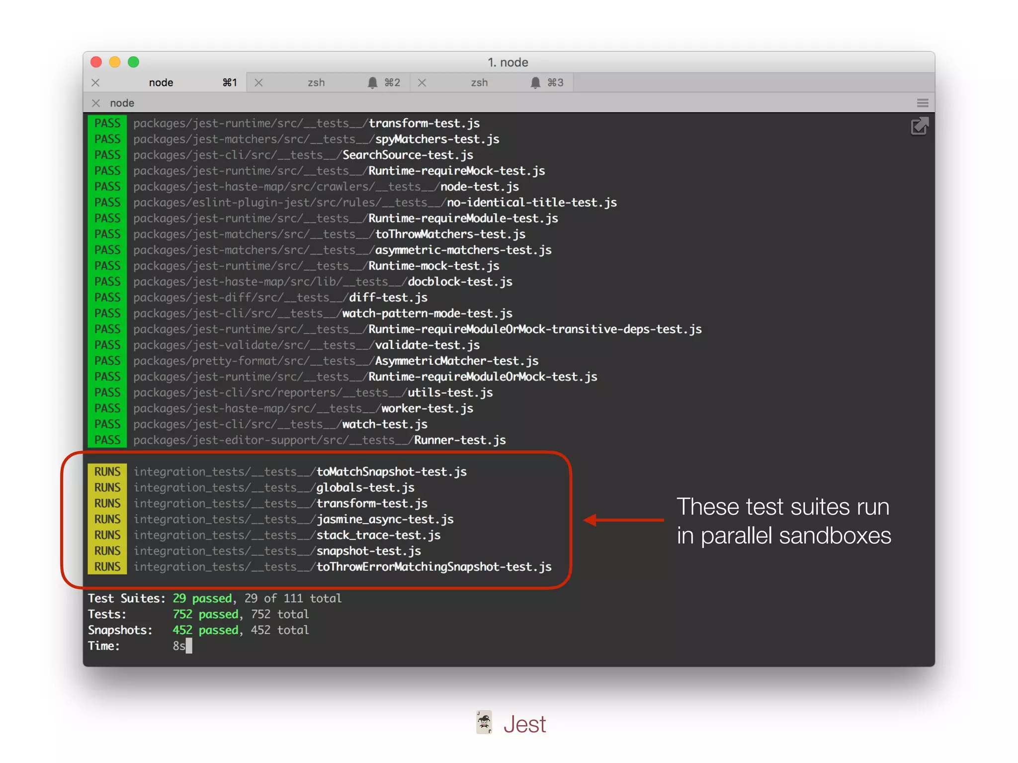Switch to second zsh tab ⌘3

click(x=479, y=82)
